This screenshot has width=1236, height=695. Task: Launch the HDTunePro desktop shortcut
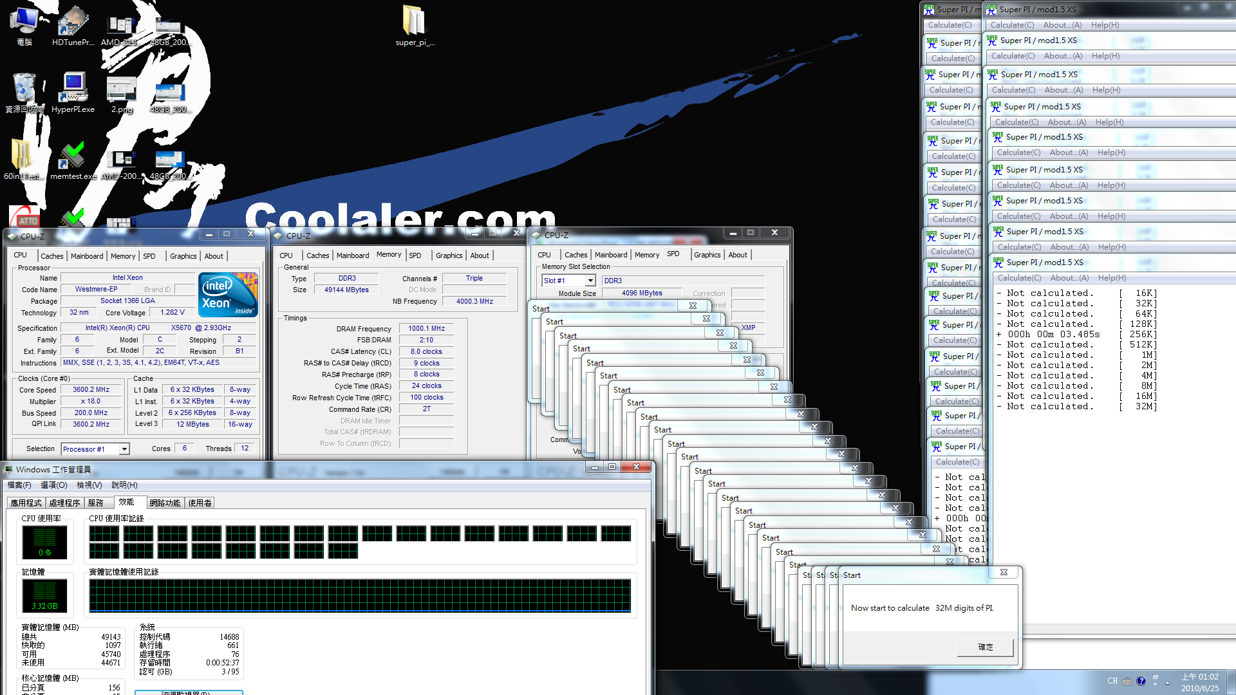73,26
